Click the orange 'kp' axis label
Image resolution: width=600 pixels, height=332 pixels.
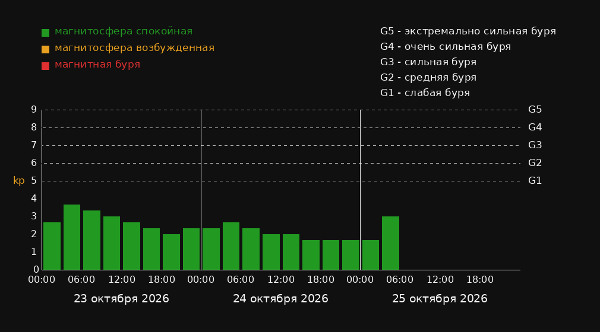(19, 181)
